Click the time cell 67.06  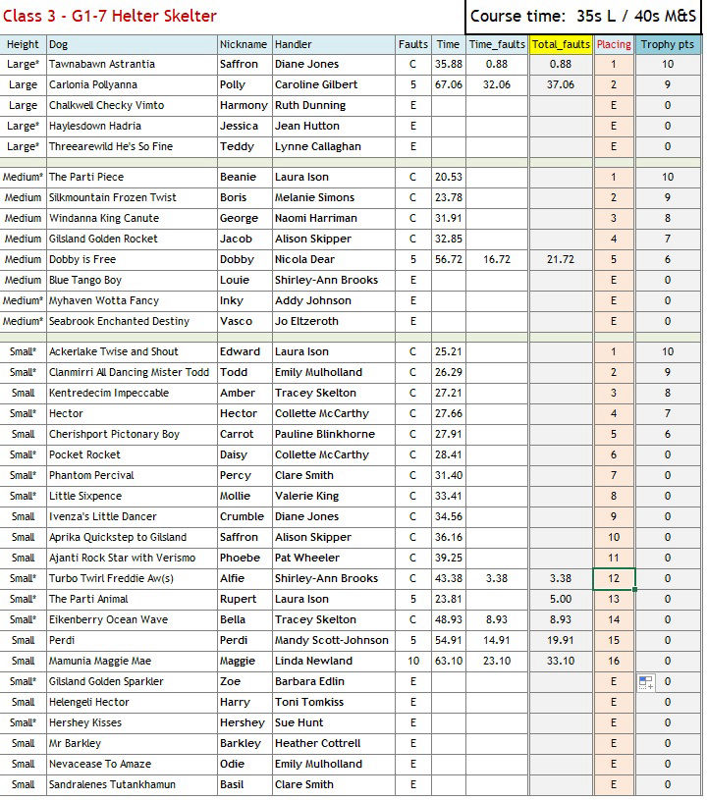(448, 84)
